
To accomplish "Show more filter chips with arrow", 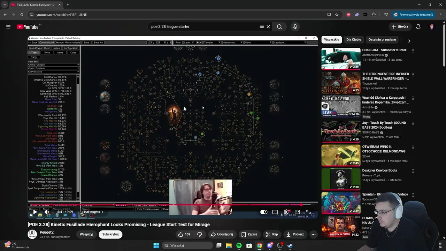I will tap(409, 41).
